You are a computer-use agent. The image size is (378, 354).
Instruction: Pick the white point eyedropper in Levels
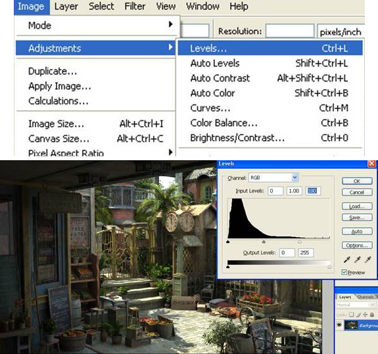[x=368, y=259]
